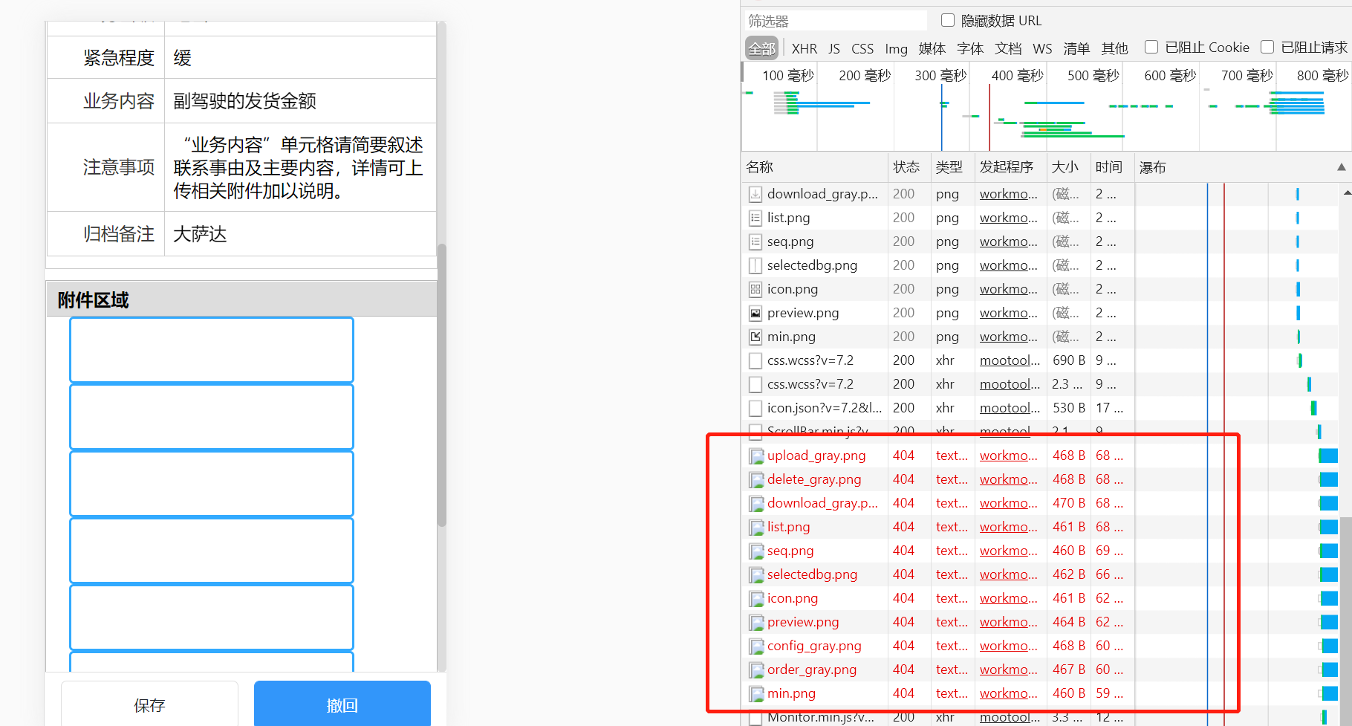Click the 保存 button
This screenshot has height=726, width=1352.
pos(149,704)
